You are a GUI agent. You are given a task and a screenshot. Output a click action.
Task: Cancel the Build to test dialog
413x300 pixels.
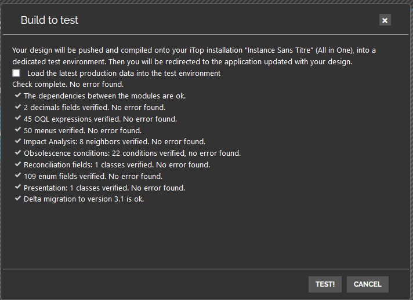[x=367, y=284]
